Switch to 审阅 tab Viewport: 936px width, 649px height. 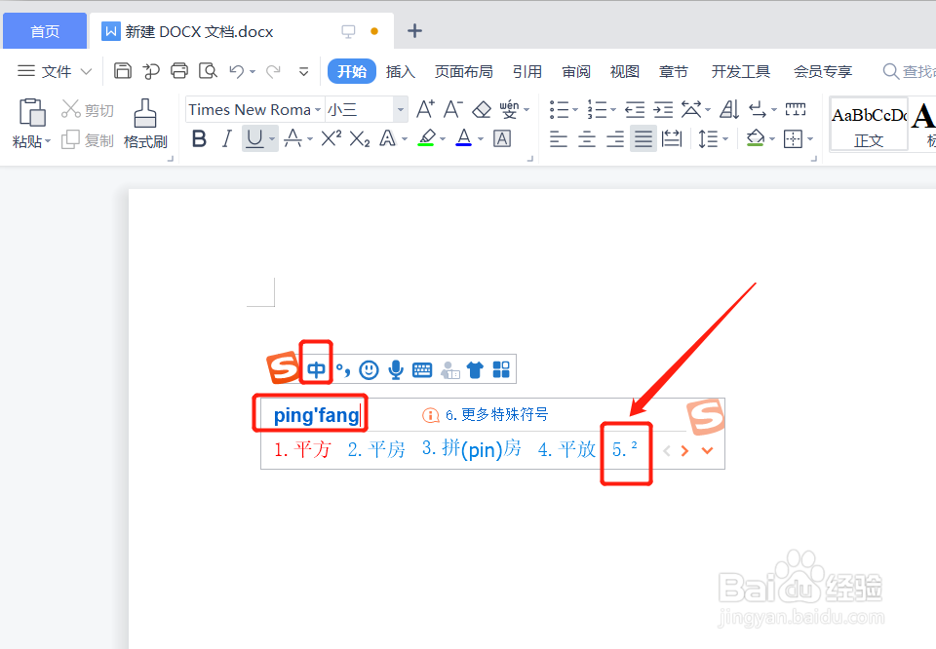(576, 71)
